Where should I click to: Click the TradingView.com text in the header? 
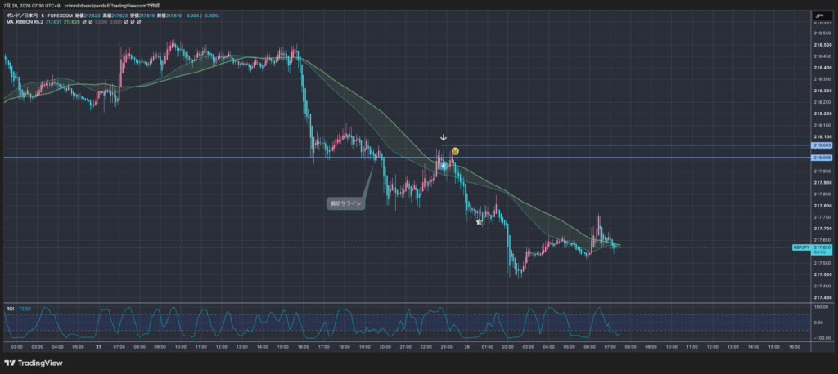[x=128, y=6]
